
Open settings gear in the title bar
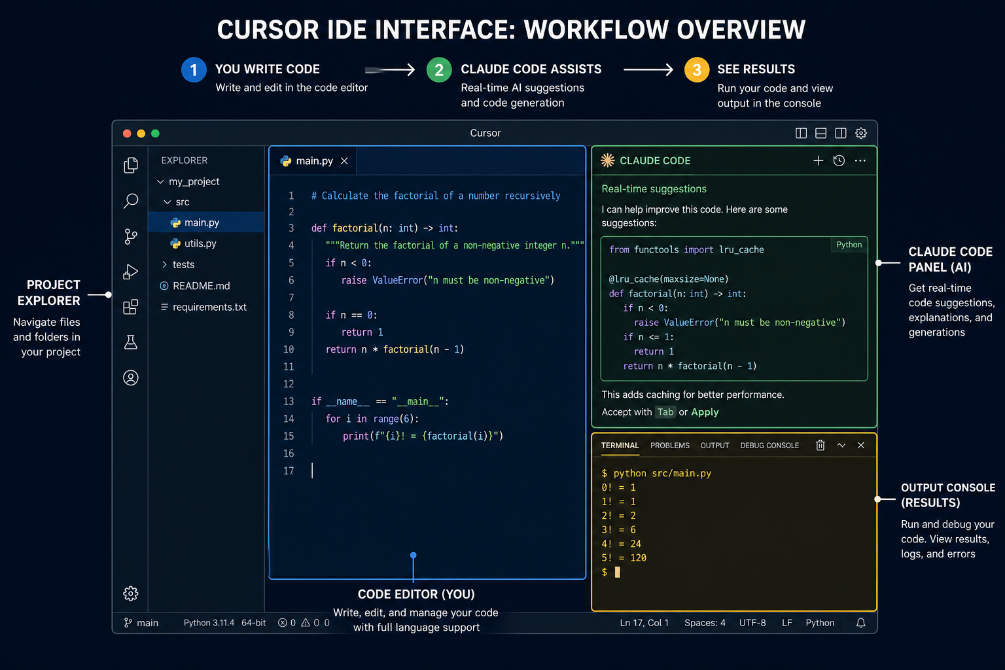click(x=861, y=133)
